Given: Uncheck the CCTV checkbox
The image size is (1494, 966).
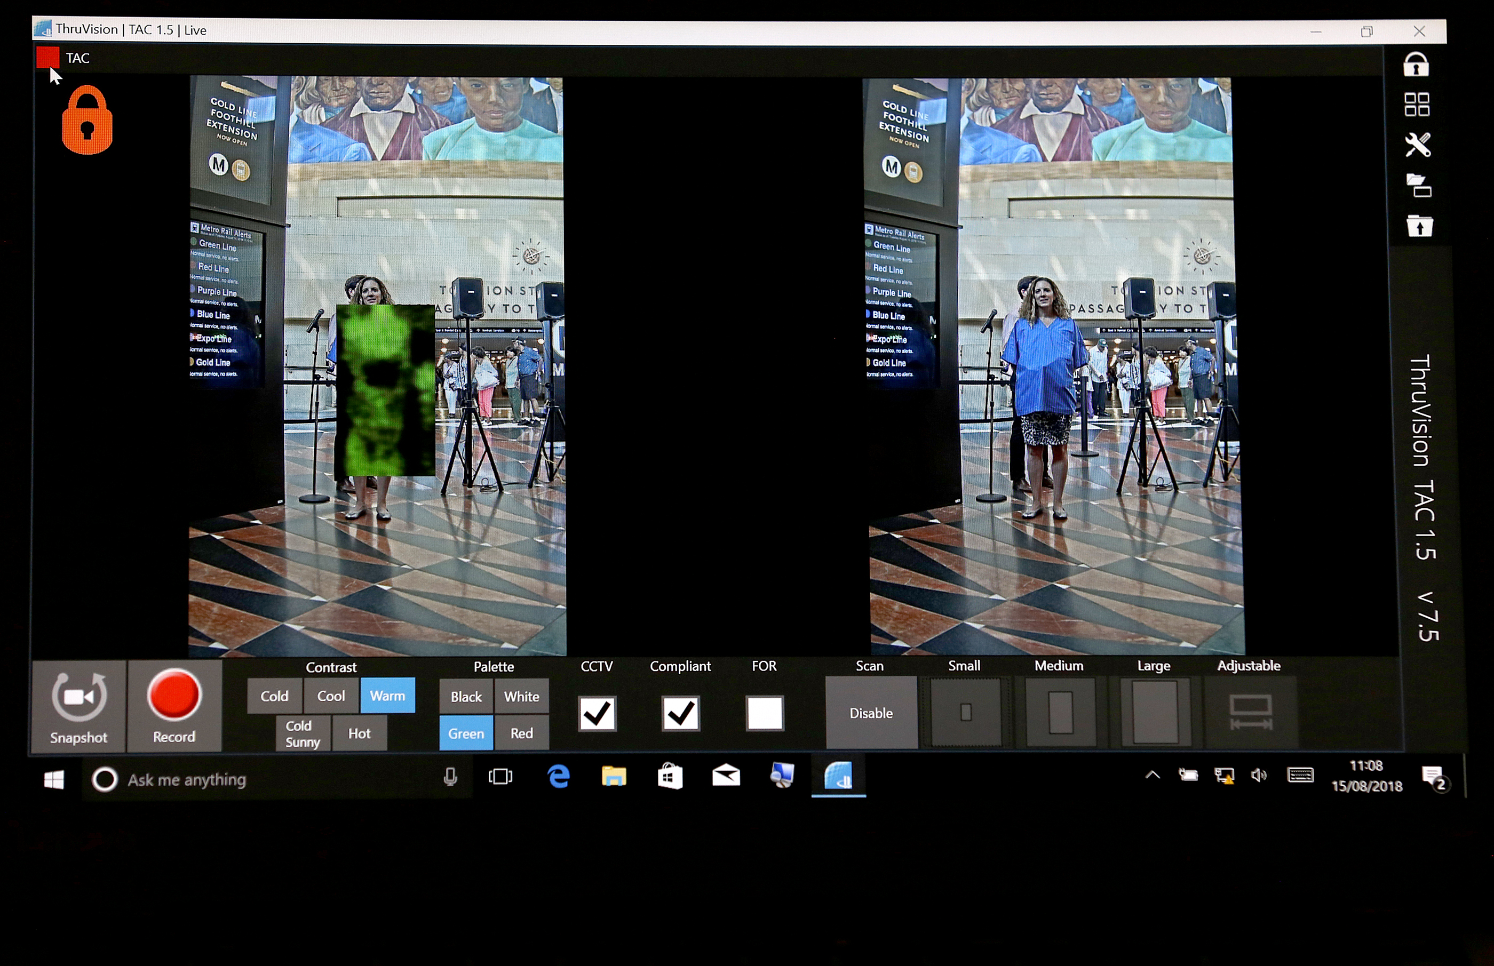Looking at the screenshot, I should (597, 713).
